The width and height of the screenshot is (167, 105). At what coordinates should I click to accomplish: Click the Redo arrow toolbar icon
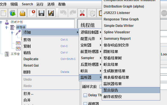[x=73, y=13]
